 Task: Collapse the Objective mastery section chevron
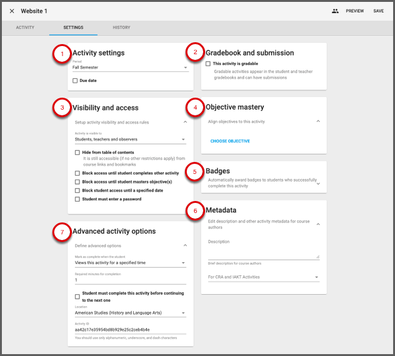318,121
